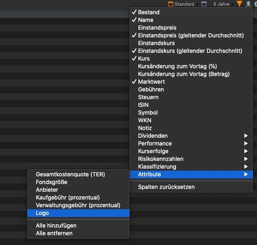Viewport: 257px width, 245px height.
Task: Expand the Dividenden submenu
Action: tap(153, 136)
